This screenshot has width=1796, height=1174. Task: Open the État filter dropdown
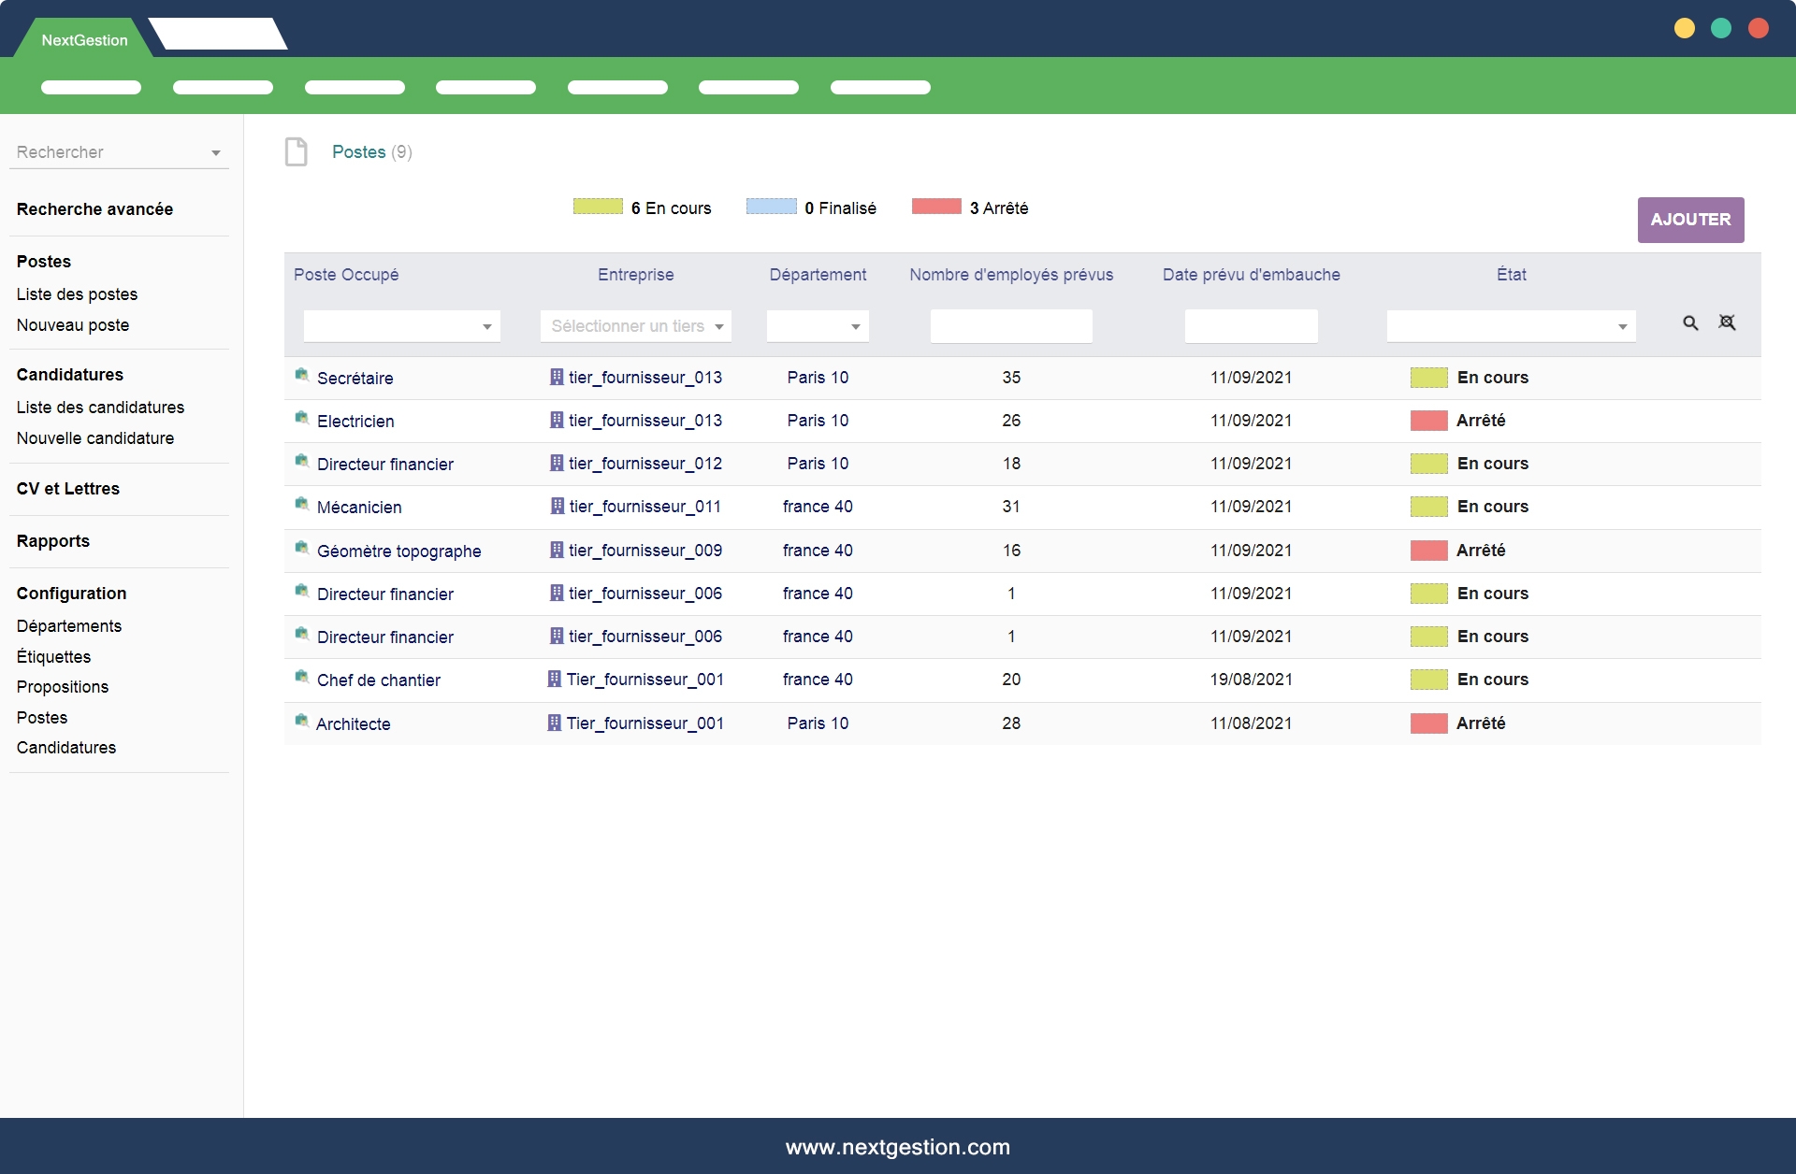(x=1511, y=326)
